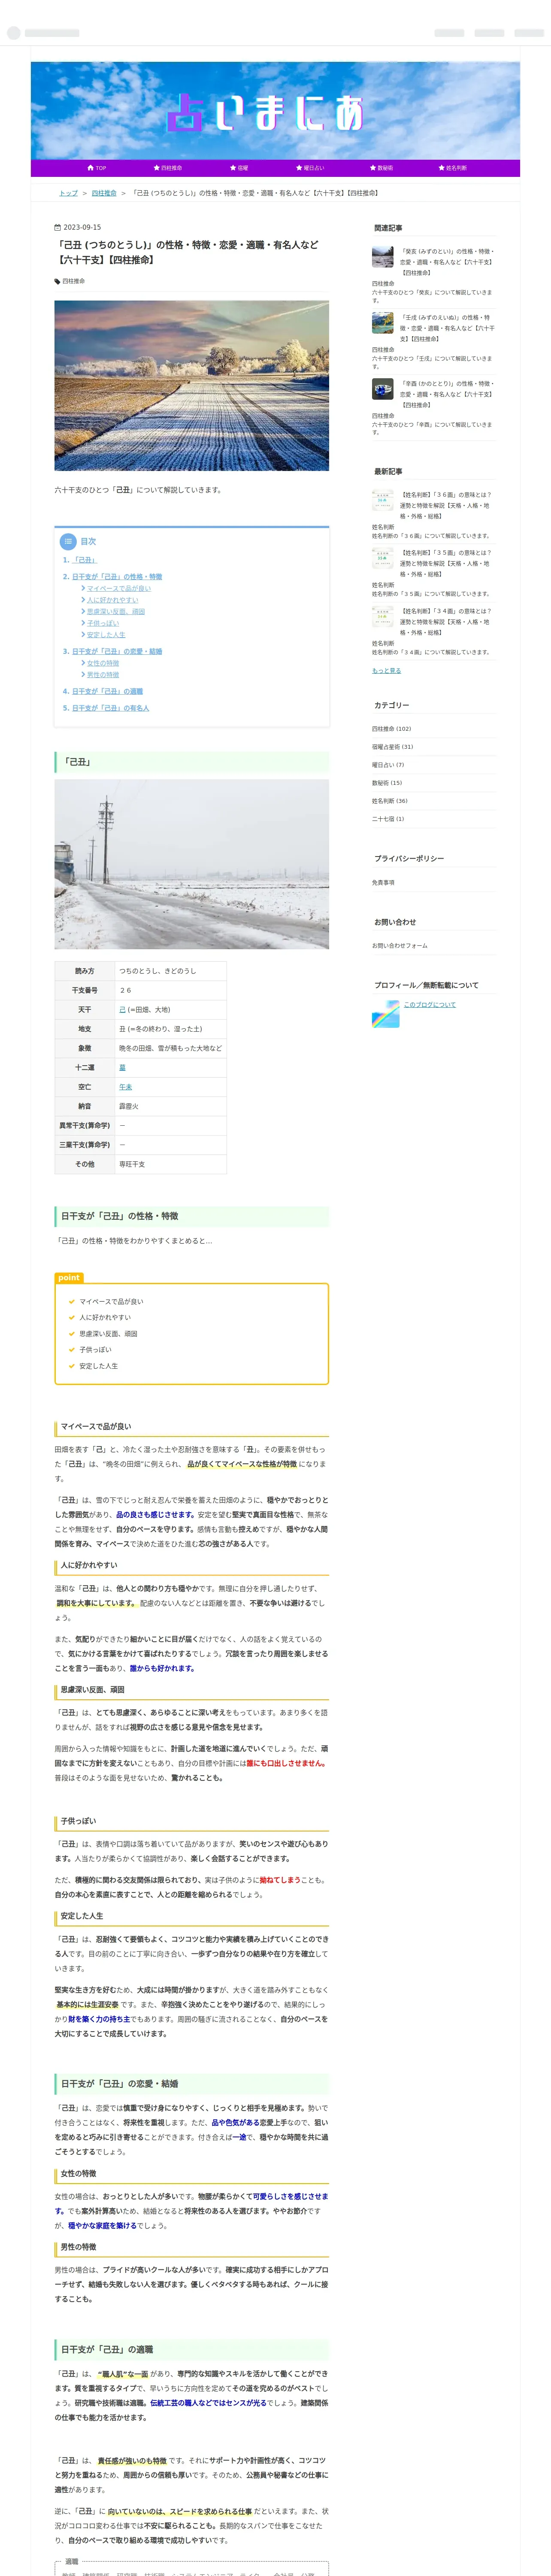Click the home icon beside TOP

pyautogui.click(x=91, y=168)
